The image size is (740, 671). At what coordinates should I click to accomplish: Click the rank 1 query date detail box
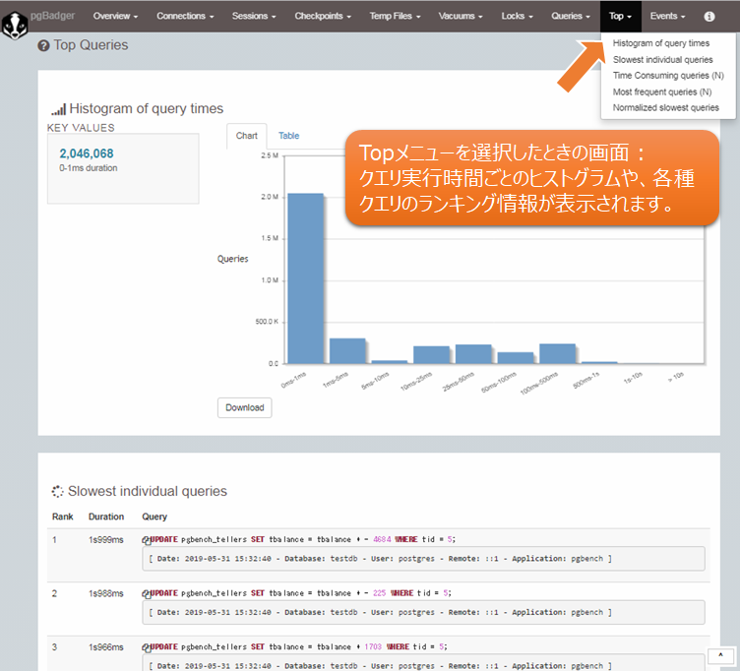click(x=423, y=559)
